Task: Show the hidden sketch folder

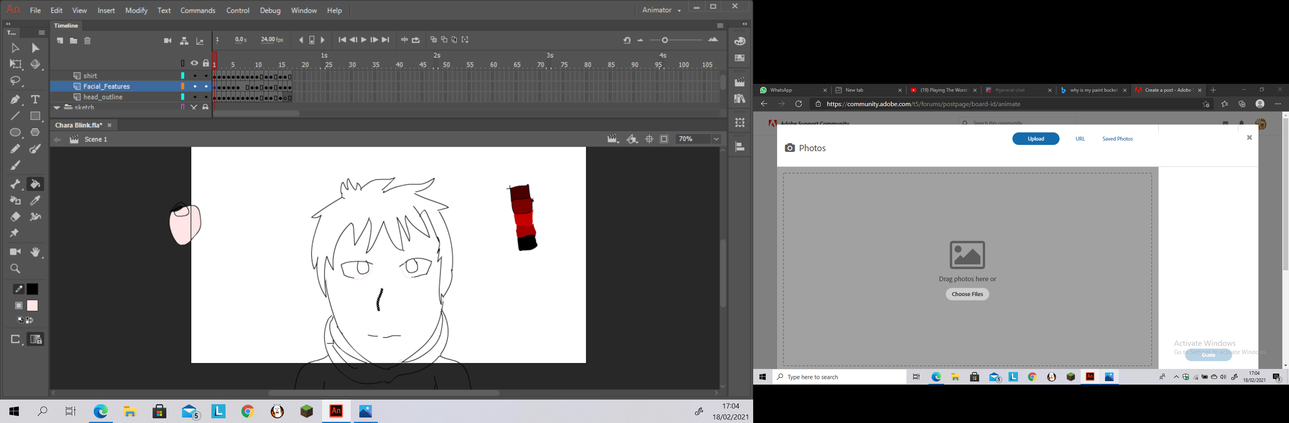Action: pos(194,107)
